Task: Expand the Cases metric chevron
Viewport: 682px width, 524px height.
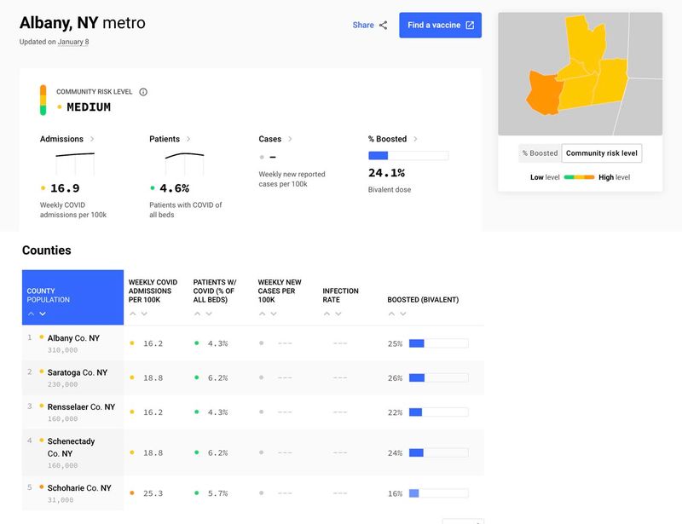Action: pyautogui.click(x=290, y=139)
